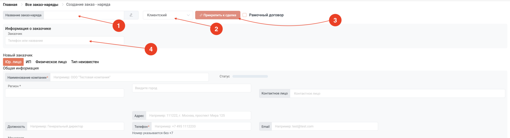Focus the Введите город input field

(192, 88)
